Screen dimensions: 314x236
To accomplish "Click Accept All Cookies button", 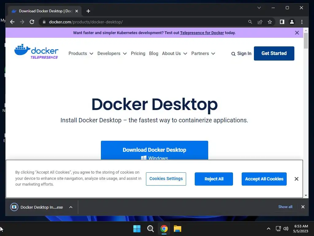I will pyautogui.click(x=264, y=179).
